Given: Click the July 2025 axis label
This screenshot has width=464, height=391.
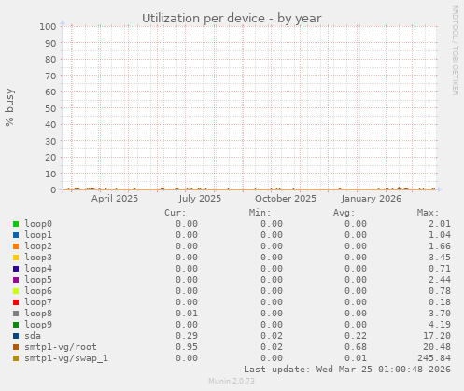Looking at the screenshot, I should tap(200, 199).
